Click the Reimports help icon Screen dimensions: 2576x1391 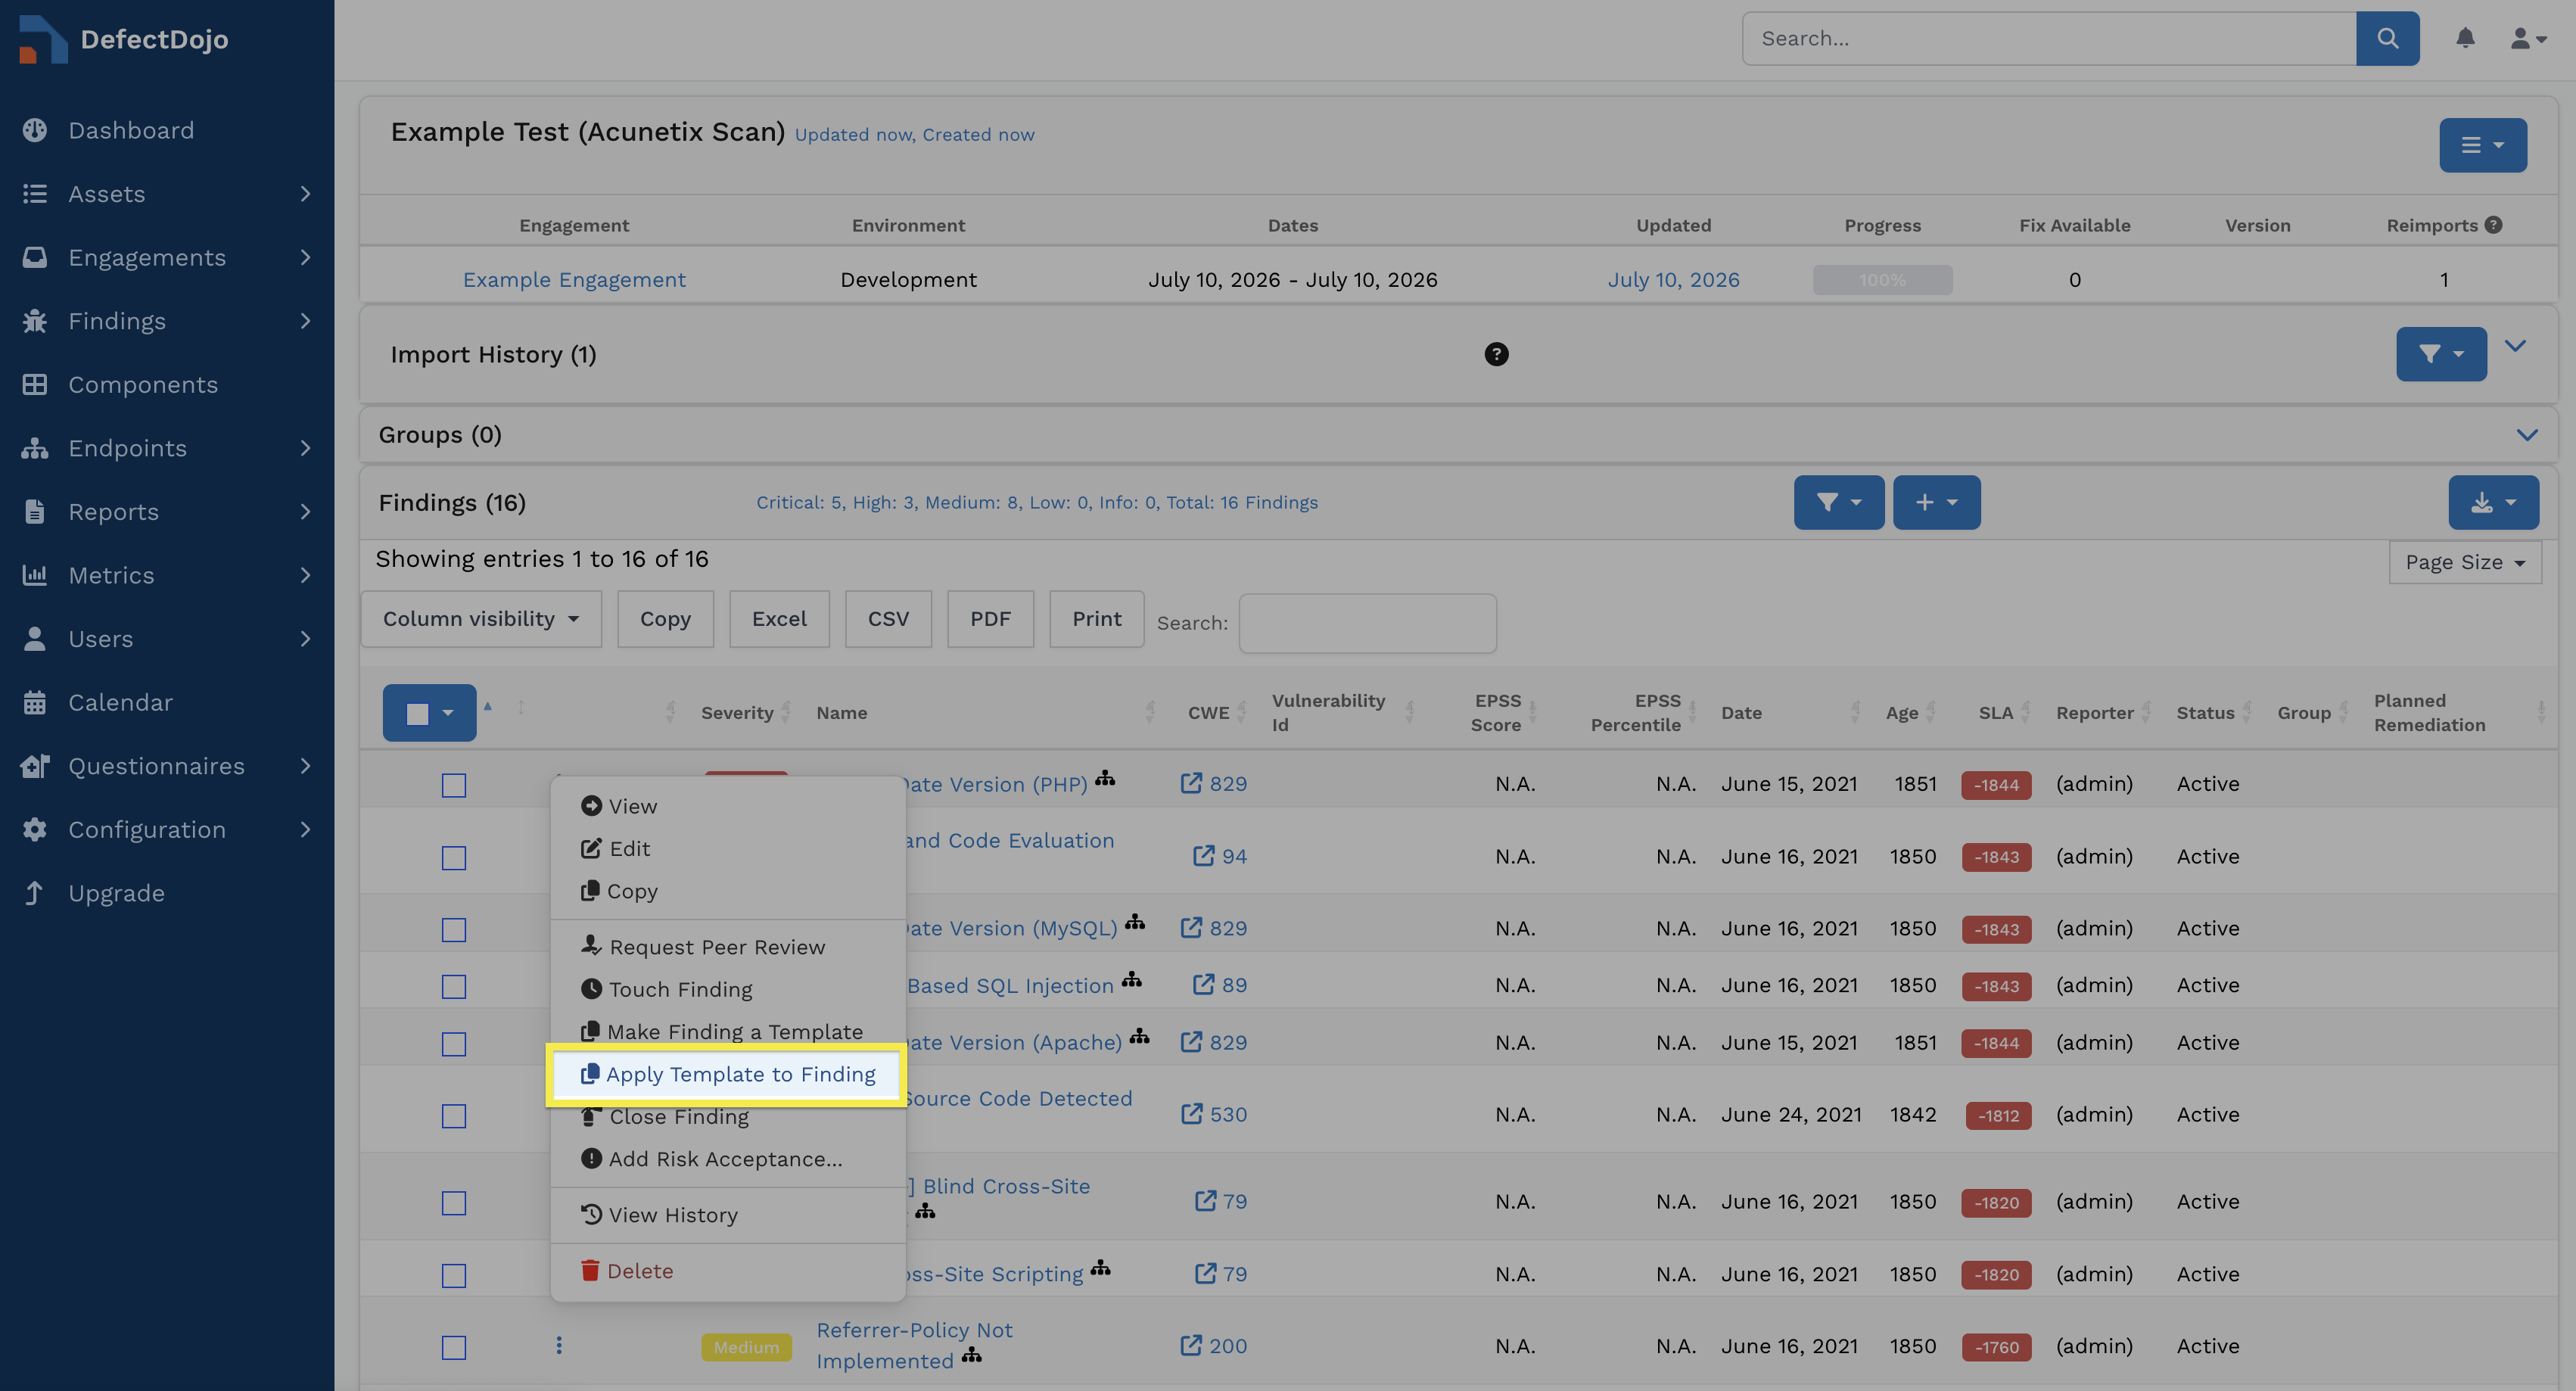tap(2493, 225)
